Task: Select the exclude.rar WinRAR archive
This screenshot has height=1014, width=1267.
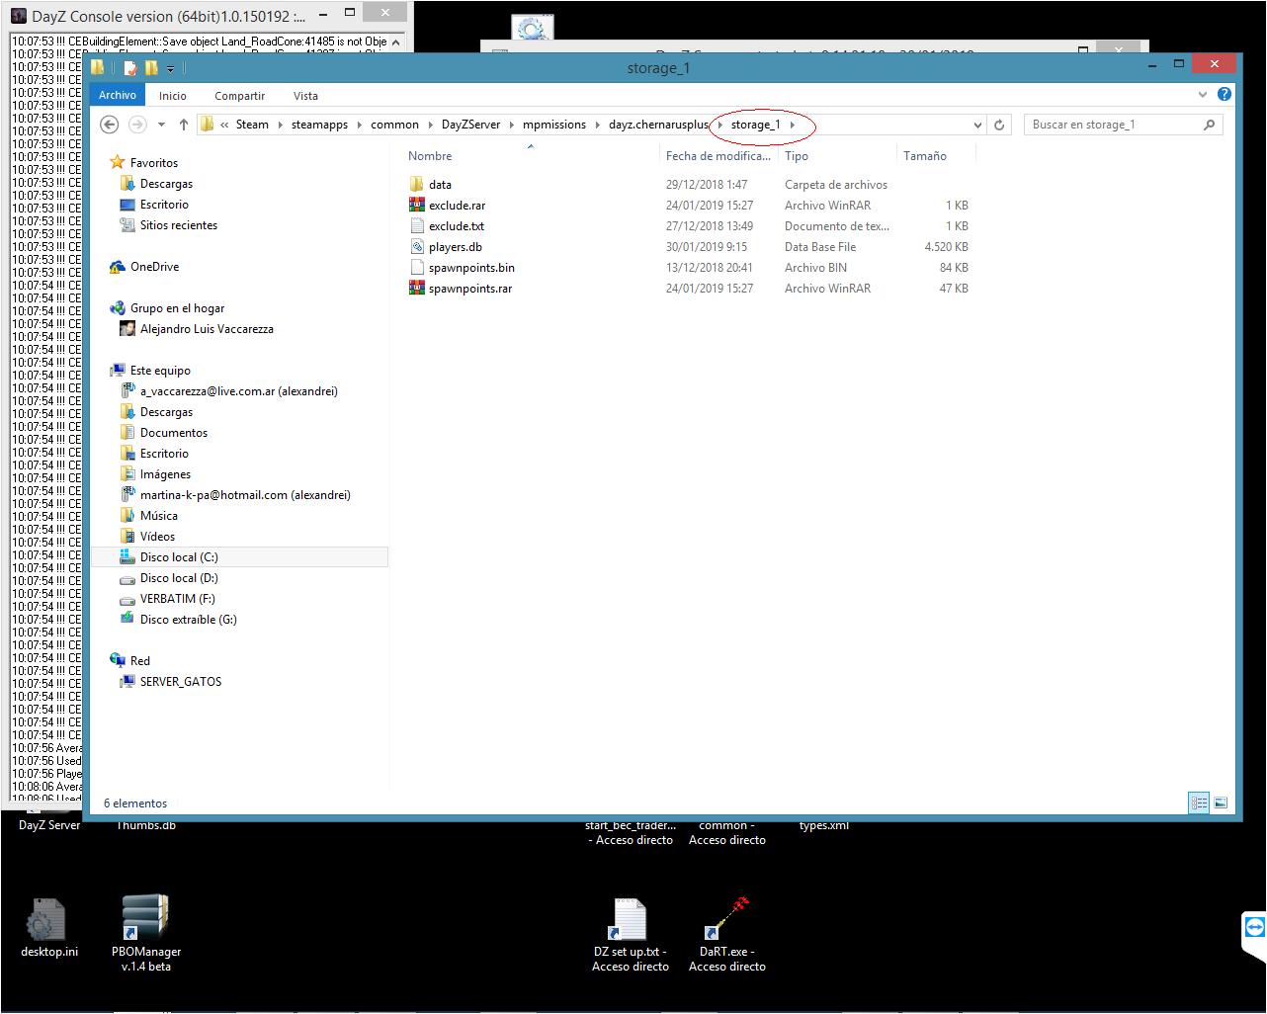Action: [457, 206]
